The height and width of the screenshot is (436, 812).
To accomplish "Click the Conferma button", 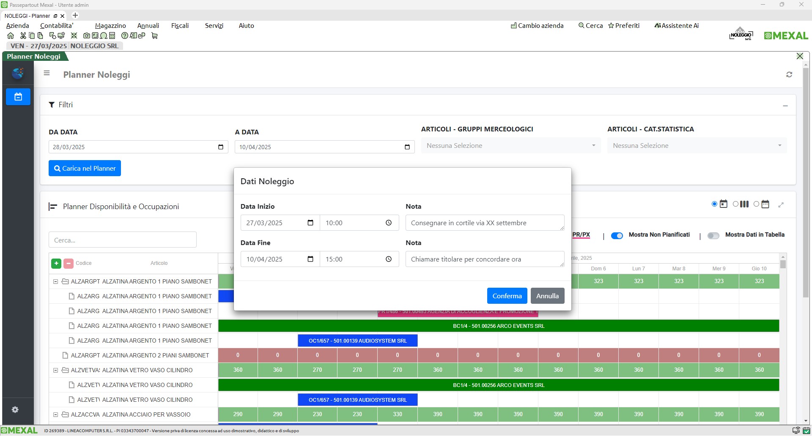I will coord(507,296).
